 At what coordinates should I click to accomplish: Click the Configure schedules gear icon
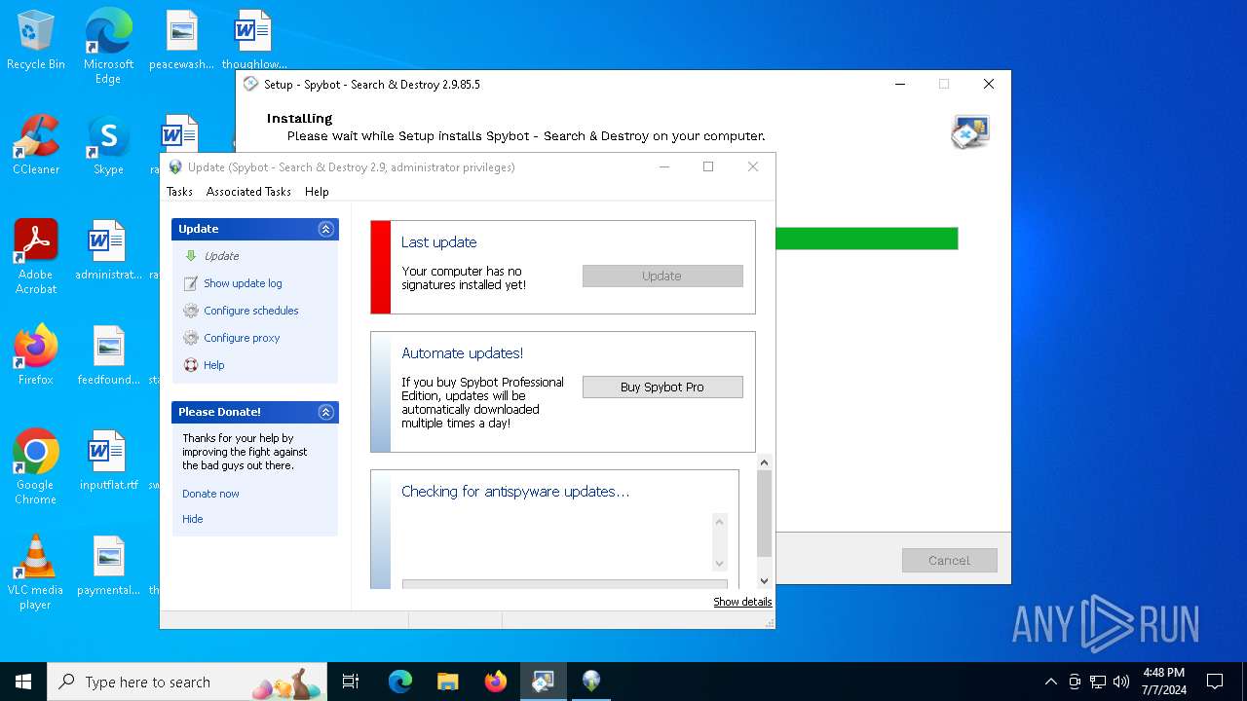click(x=191, y=311)
